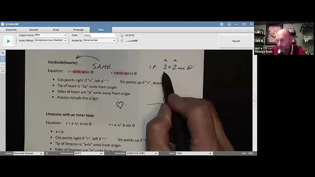This screenshot has width=315, height=177.
Task: Open the Resolution 2048X1536 dropdown
Action: coord(142,153)
